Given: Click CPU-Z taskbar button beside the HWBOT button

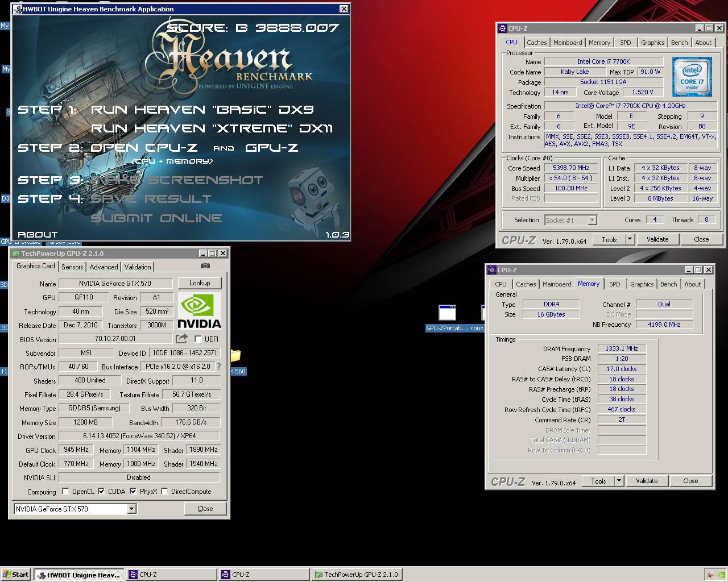Looking at the screenshot, I should [171, 575].
